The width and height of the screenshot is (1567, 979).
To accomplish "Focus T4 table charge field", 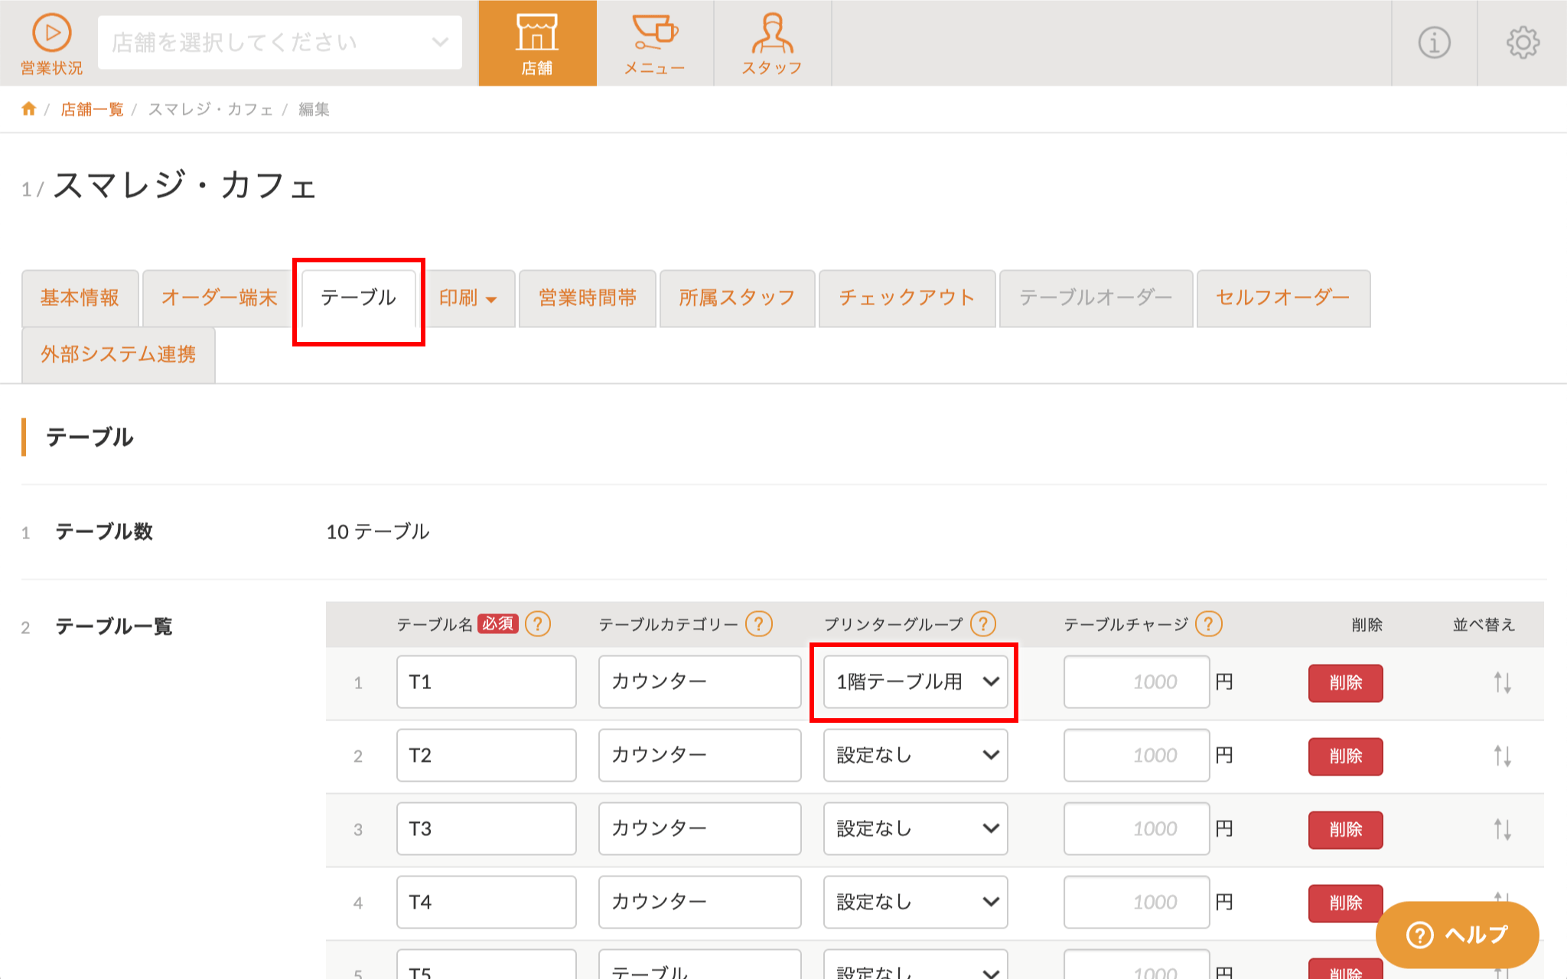I will pos(1136,902).
